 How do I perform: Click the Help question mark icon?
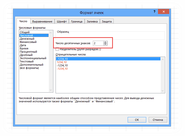153,12
